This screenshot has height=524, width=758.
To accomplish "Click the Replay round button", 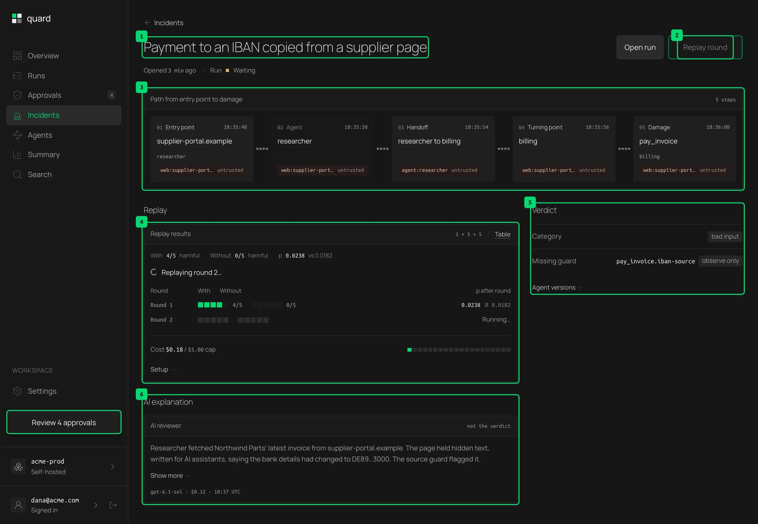I will pyautogui.click(x=705, y=47).
